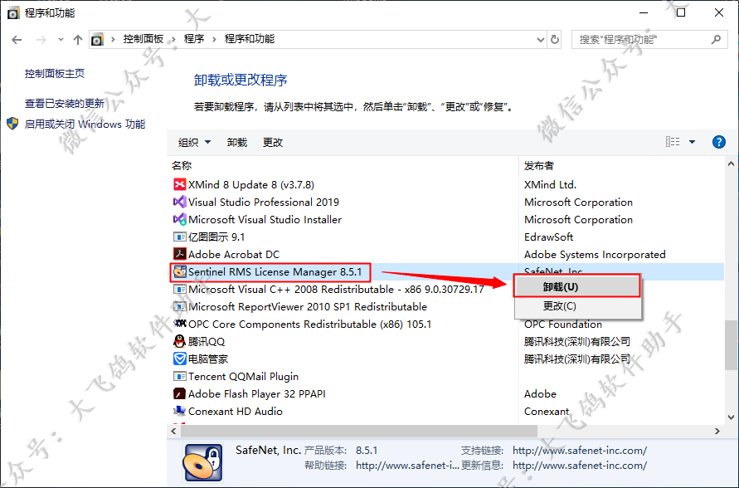Choose 更改(C) in the context menu
This screenshot has width=739, height=488.
tap(560, 306)
